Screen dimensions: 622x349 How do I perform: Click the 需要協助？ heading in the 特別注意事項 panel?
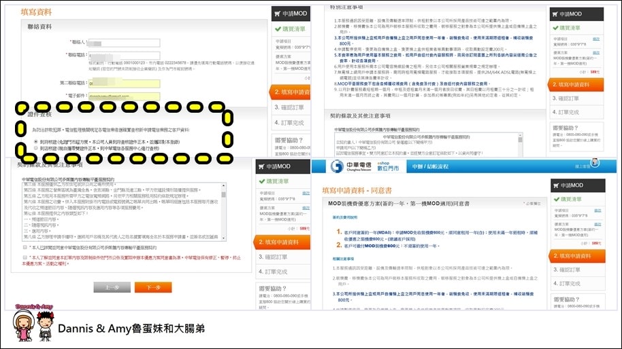point(566,128)
